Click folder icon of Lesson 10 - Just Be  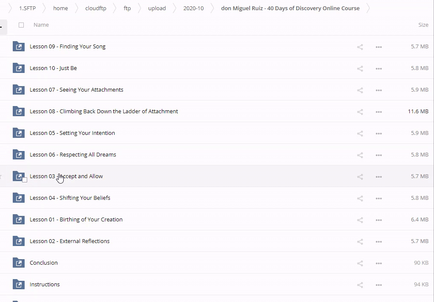tap(19, 68)
